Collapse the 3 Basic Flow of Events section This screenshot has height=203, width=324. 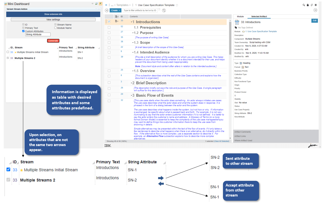pos(131,96)
